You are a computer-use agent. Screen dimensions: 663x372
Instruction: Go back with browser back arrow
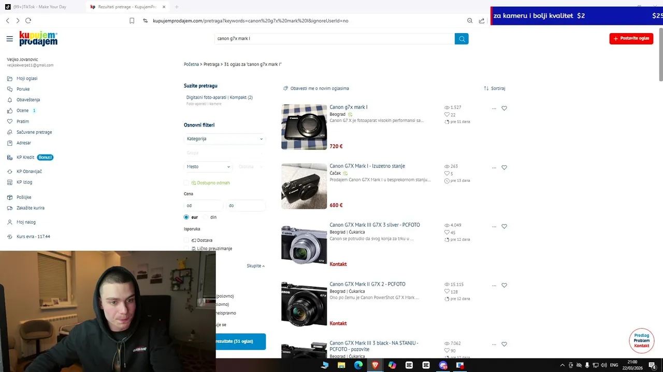7,21
